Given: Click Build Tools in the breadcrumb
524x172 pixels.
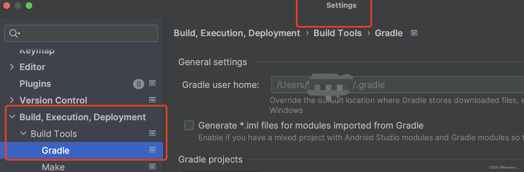Looking at the screenshot, I should [337, 33].
